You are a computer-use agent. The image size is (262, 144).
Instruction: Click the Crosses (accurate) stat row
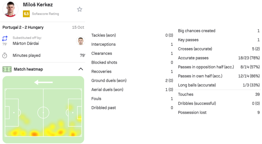click(x=219, y=49)
